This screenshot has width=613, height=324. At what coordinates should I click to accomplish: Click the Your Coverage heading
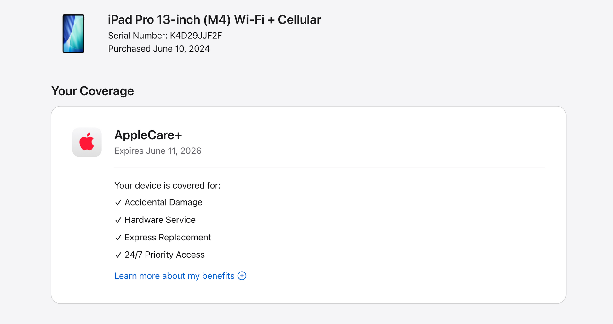click(x=93, y=91)
